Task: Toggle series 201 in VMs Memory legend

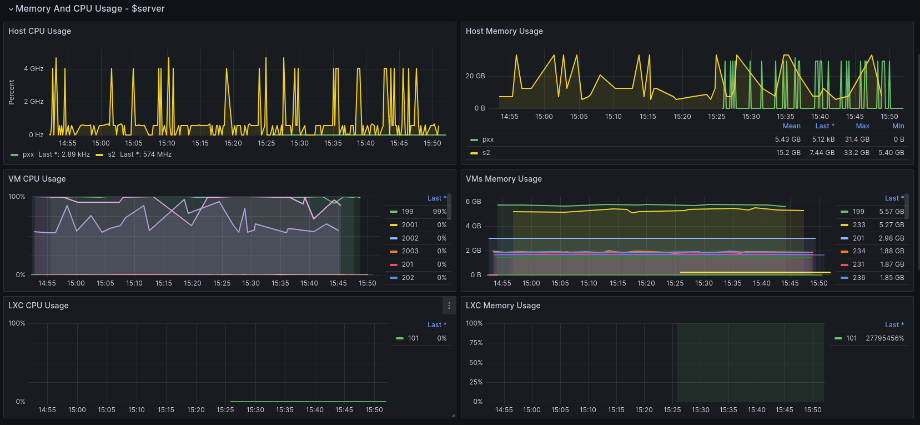Action: pos(858,238)
